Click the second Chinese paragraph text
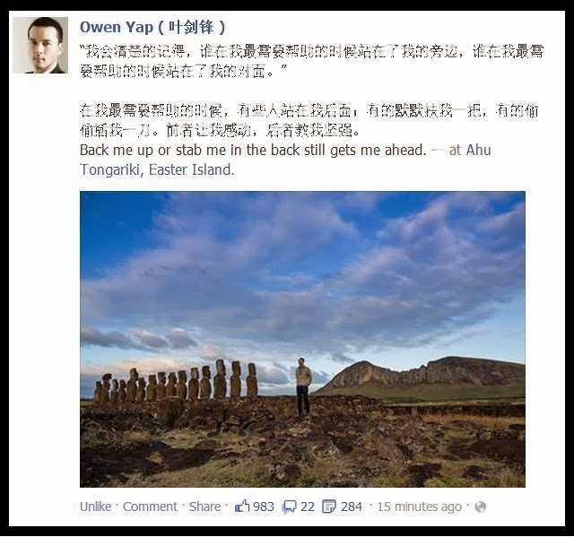This screenshot has width=574, height=537. point(309,120)
